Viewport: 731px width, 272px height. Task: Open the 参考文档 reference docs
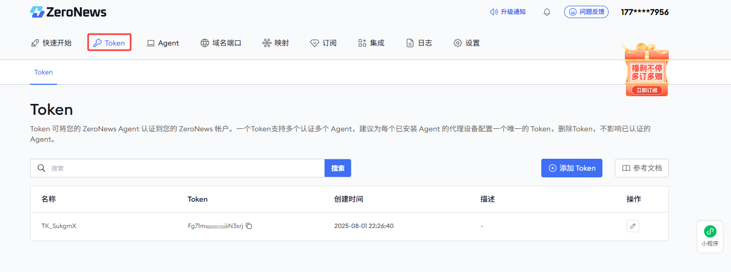tap(641, 168)
